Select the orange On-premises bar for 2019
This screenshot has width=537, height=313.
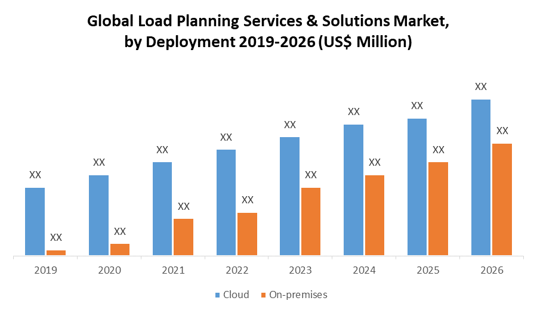(56, 253)
